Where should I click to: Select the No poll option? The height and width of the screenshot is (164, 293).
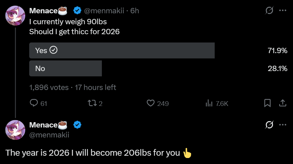pyautogui.click(x=65, y=68)
